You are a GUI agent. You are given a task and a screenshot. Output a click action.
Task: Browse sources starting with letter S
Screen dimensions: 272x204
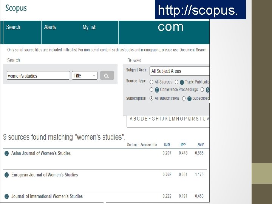pyautogui.click(x=197, y=119)
